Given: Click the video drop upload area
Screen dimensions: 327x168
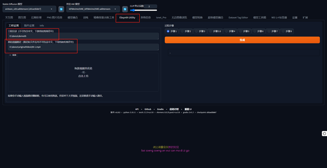Looking at the screenshot, I should click(83, 72).
